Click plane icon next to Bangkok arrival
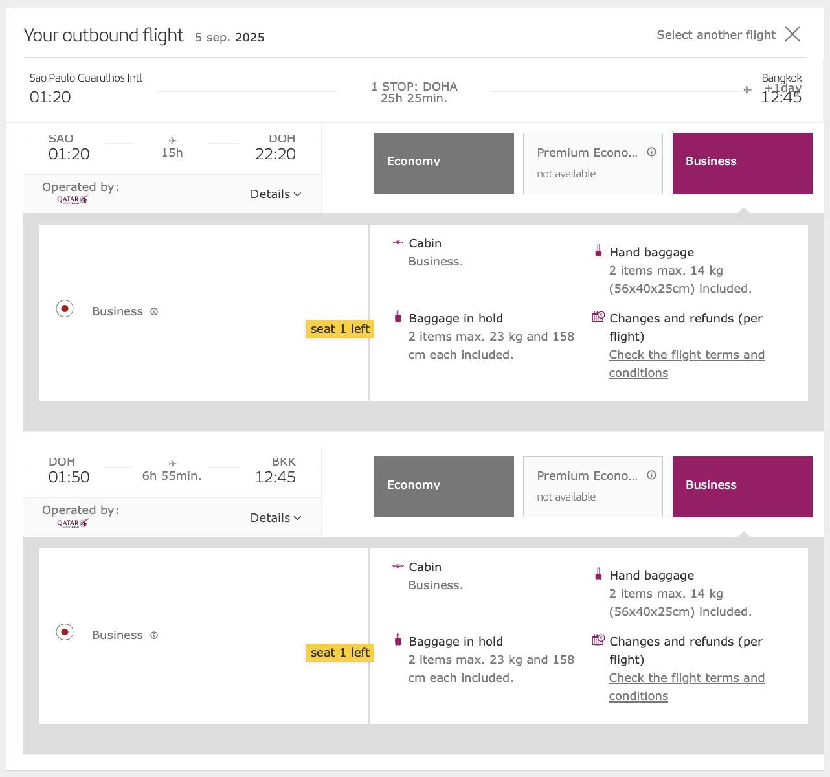Viewport: 830px width, 777px height. [x=748, y=90]
